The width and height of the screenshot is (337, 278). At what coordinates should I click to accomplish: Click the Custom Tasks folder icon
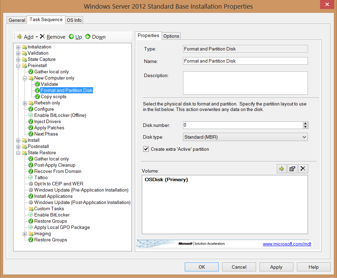[31, 209]
